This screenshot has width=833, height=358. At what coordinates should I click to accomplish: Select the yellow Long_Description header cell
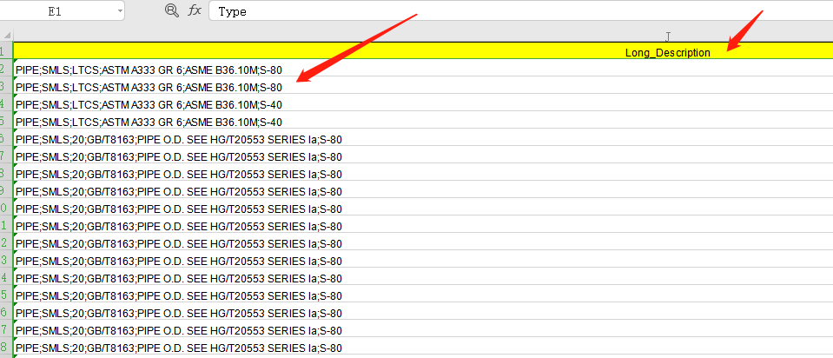pyautogui.click(x=423, y=51)
